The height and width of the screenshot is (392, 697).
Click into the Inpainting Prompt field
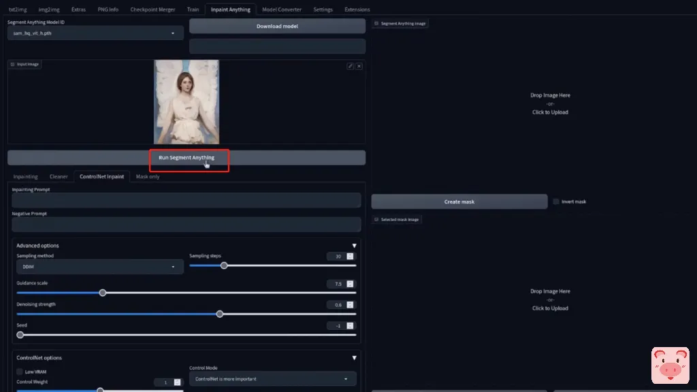point(186,200)
